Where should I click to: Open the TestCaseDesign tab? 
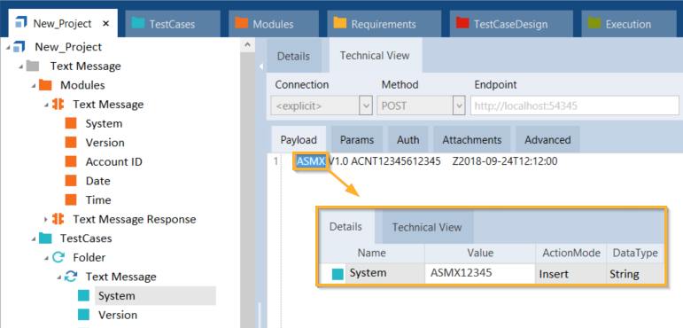511,24
